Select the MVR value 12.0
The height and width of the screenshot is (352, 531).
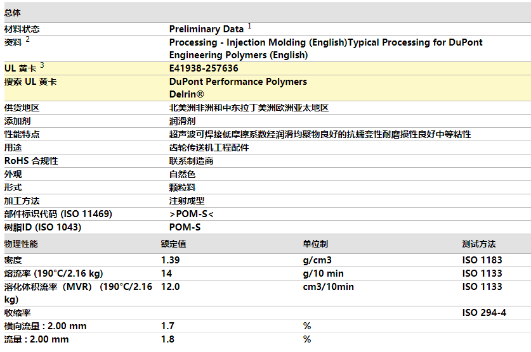click(x=171, y=287)
